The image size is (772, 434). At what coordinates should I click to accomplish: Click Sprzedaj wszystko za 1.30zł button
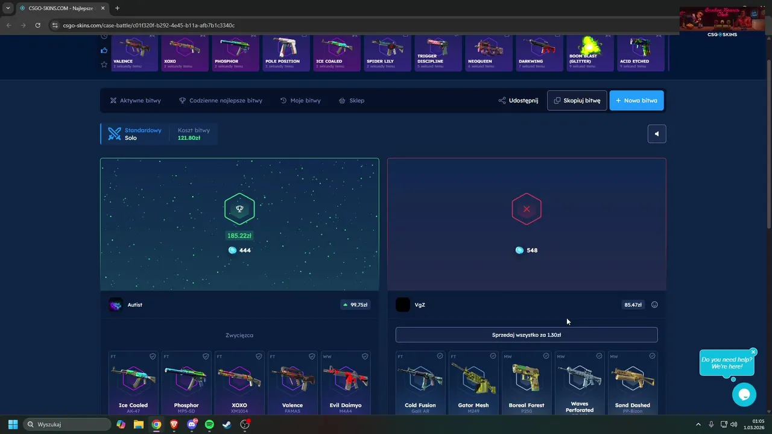click(x=527, y=335)
